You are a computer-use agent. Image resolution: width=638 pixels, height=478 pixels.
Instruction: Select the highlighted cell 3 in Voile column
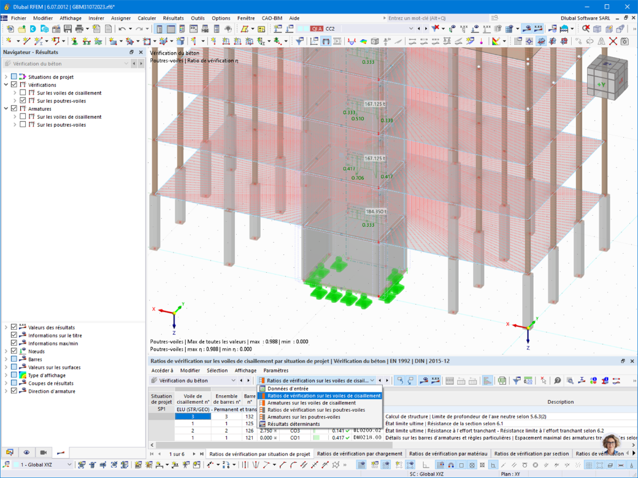(193, 416)
